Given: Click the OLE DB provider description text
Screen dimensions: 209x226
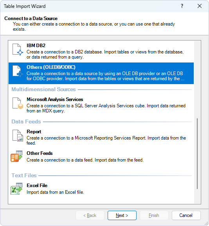Looking at the screenshot, I should click(105, 76).
